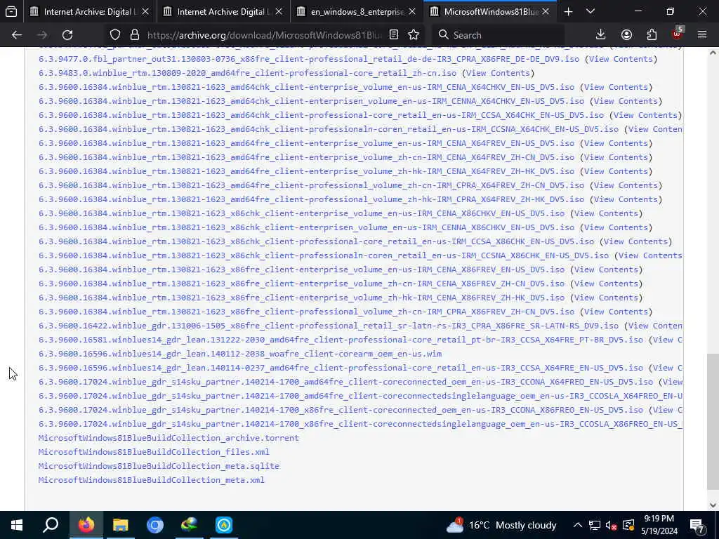The width and height of the screenshot is (719, 539).
Task: Open the Extensions puzzle icon
Action: click(652, 35)
